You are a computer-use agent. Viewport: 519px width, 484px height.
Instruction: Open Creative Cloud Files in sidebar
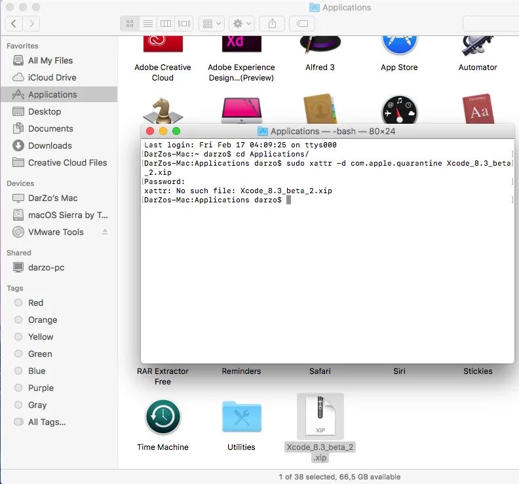[x=59, y=163]
